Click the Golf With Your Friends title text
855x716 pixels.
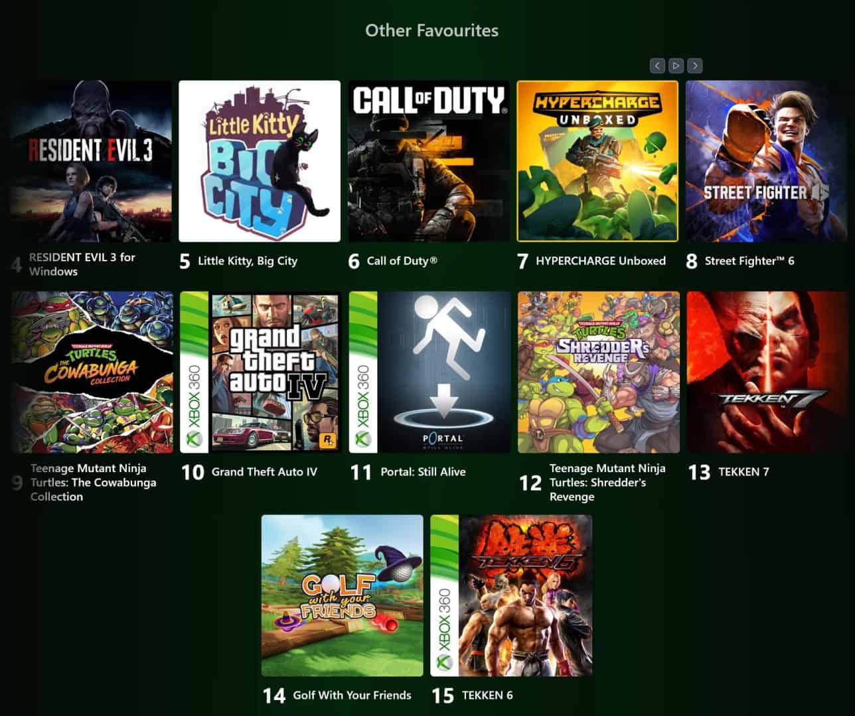352,695
